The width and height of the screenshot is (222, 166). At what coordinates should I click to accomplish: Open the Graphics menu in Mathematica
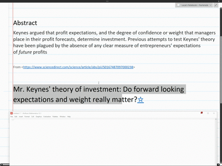[x=39, y=117]
